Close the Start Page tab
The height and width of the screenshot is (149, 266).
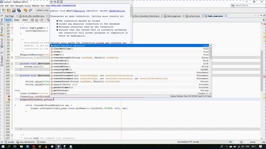coord(17,16)
